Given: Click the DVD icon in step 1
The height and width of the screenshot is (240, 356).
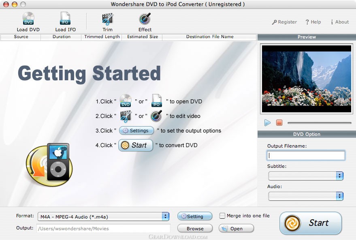Looking at the screenshot, I should 126,101.
